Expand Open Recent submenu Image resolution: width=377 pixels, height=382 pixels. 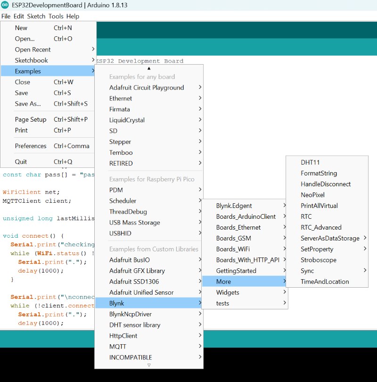coord(48,50)
